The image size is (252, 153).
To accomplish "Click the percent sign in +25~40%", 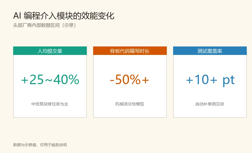I will (74, 80).
